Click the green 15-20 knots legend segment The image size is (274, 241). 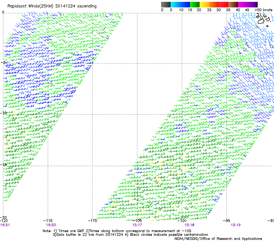click(195, 4)
